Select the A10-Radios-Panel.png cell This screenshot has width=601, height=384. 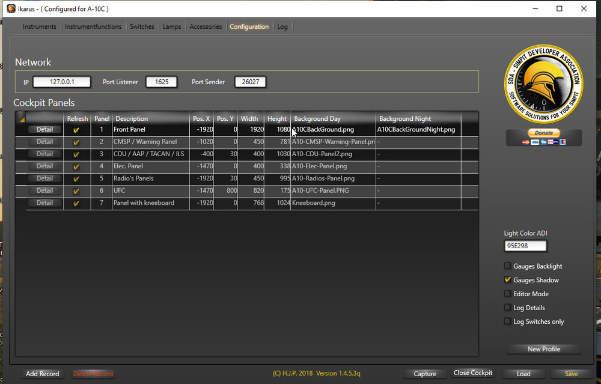[x=333, y=178]
